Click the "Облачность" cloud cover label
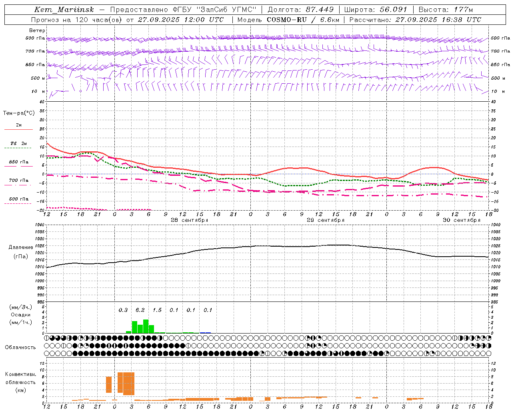 [20, 348]
